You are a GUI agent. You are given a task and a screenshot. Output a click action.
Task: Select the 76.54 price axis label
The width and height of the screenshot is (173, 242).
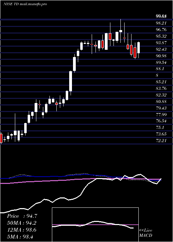pyautogui.click(x=162, y=121)
